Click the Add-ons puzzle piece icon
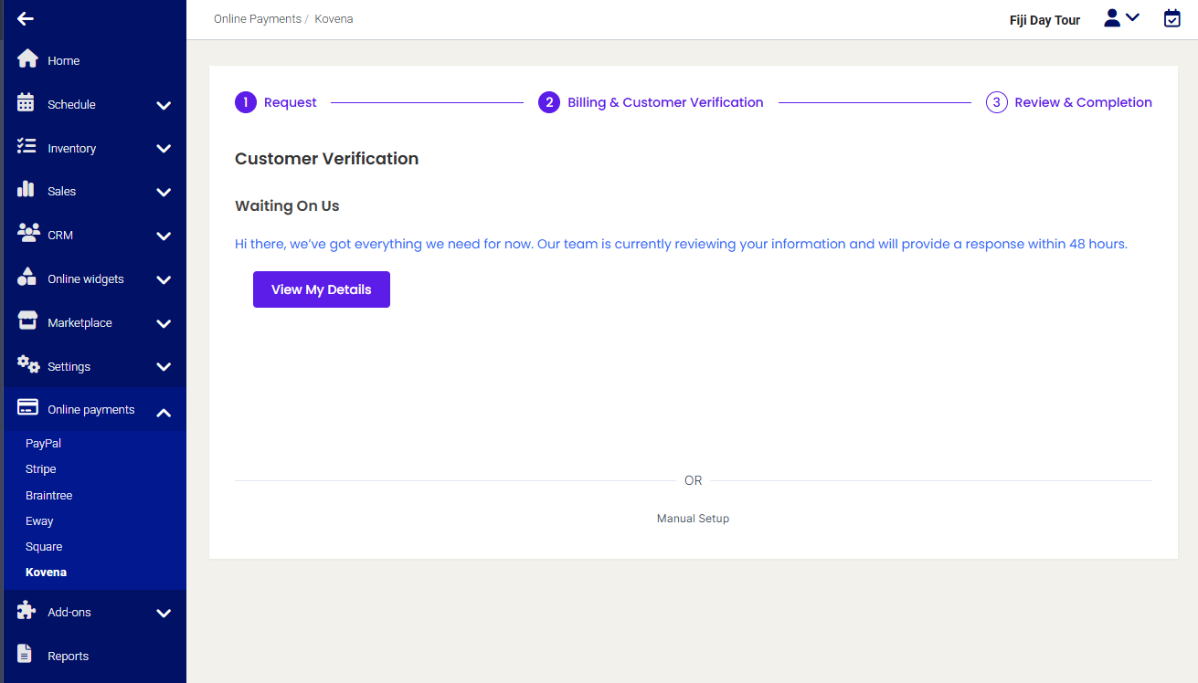Viewport: 1198px width, 683px height. tap(27, 610)
